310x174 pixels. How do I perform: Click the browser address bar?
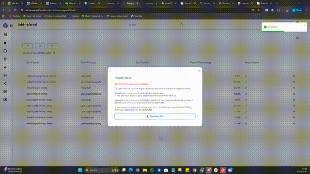tap(137, 10)
